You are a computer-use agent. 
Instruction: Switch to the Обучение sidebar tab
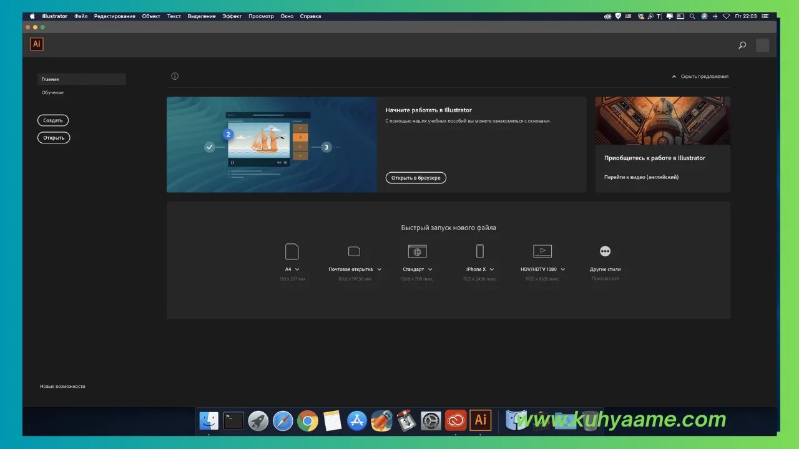52,92
